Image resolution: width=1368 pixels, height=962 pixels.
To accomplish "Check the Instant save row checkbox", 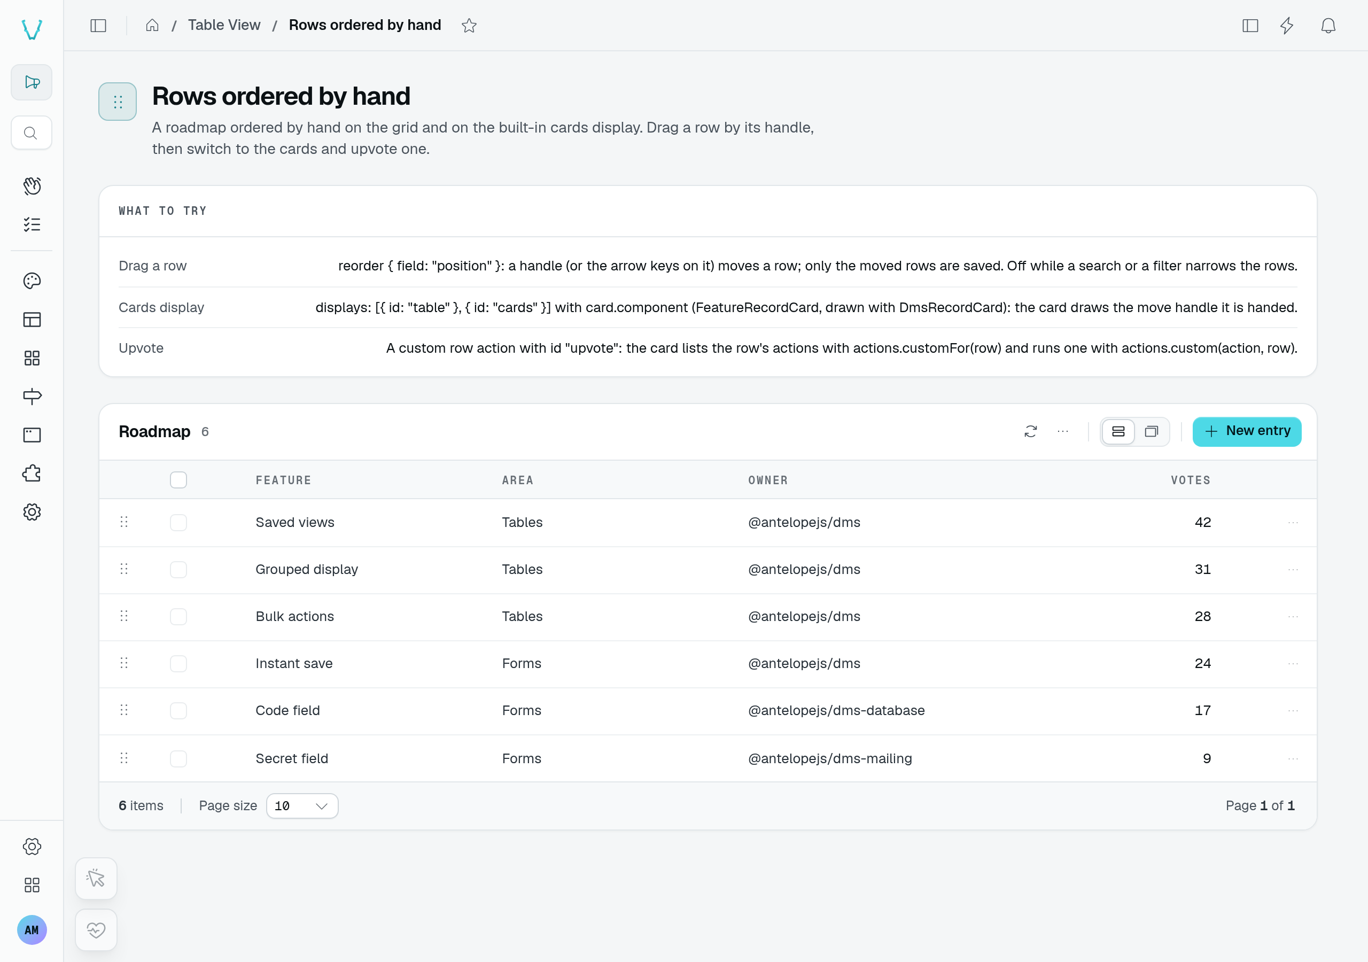I will (x=178, y=663).
